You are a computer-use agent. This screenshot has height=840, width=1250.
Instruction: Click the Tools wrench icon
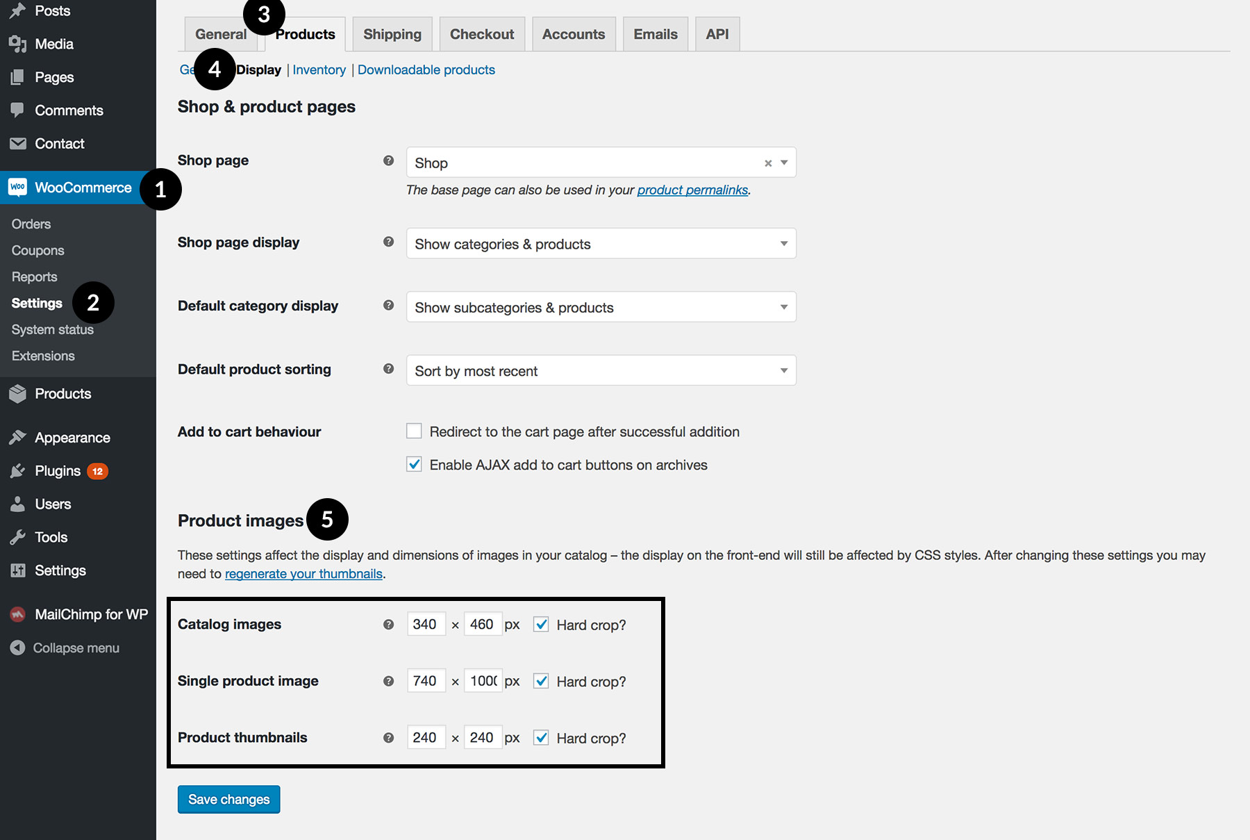click(x=17, y=537)
